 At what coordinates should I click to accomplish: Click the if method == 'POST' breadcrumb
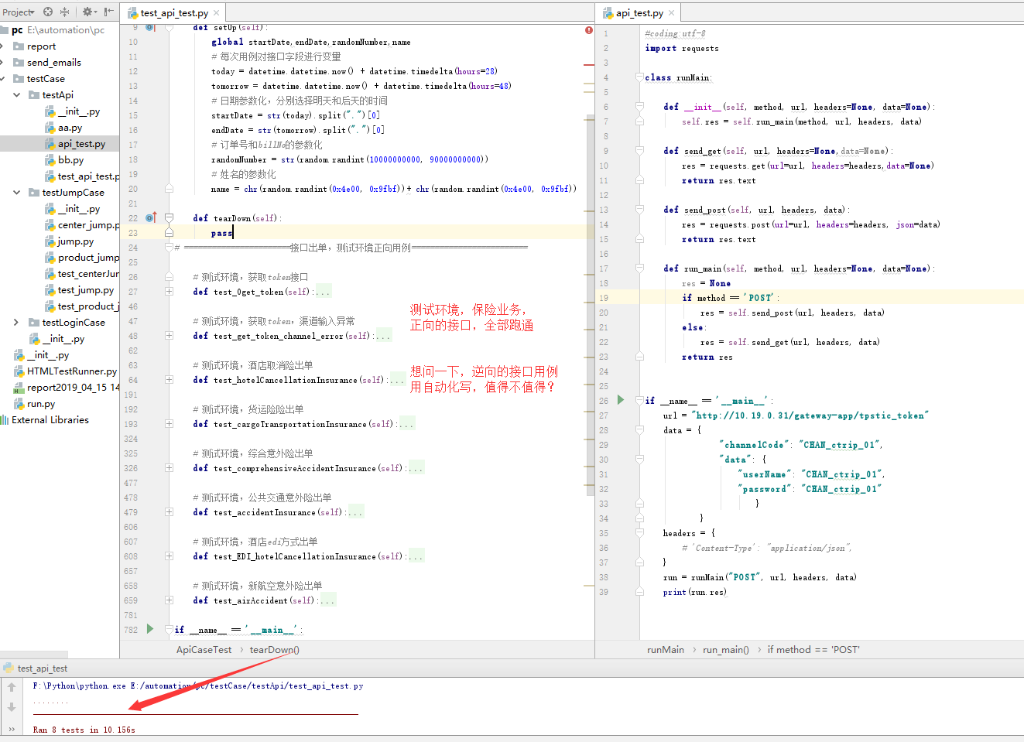click(813, 650)
